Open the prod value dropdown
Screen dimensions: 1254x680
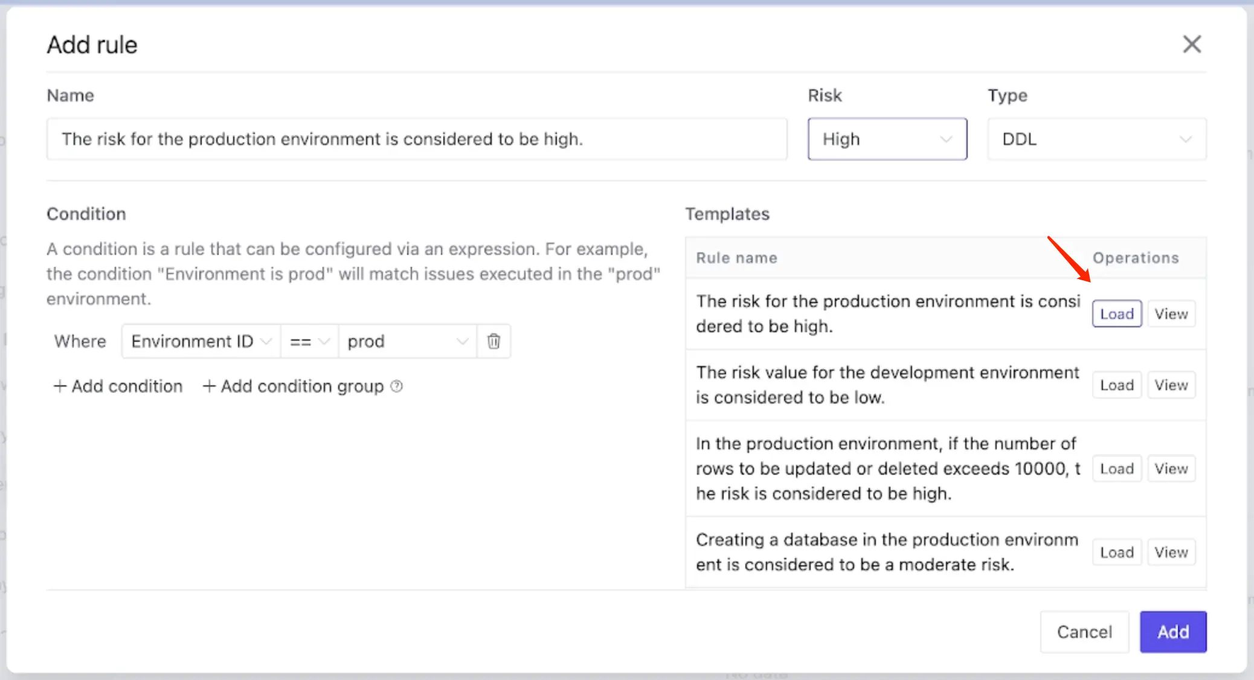pos(407,341)
